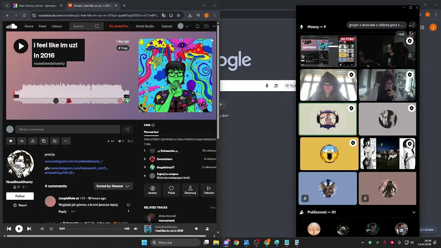Open the nosebleedshawty_ Instagram link
441x248 pixels.
pos(74,161)
